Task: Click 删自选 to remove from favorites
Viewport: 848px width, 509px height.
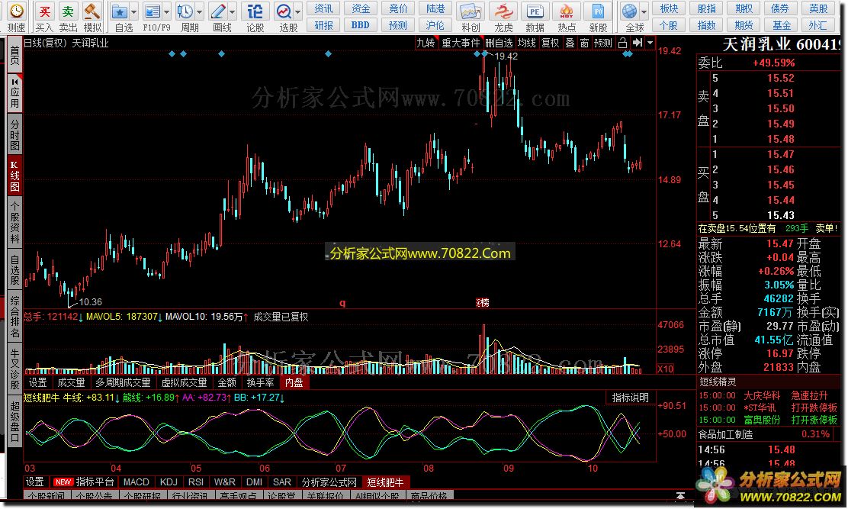Action: pyautogui.click(x=499, y=43)
